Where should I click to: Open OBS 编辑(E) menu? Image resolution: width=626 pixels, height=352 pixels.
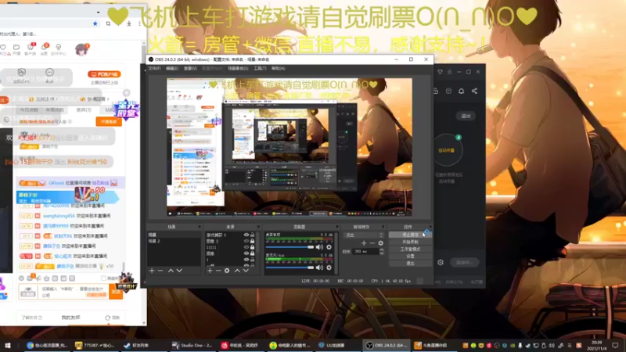(172, 69)
